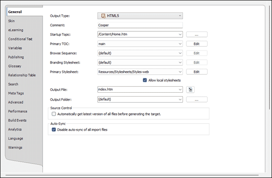The width and height of the screenshot is (272, 178).
Task: Toggle Allow local stylesheets checkbox
Action: point(145,80)
